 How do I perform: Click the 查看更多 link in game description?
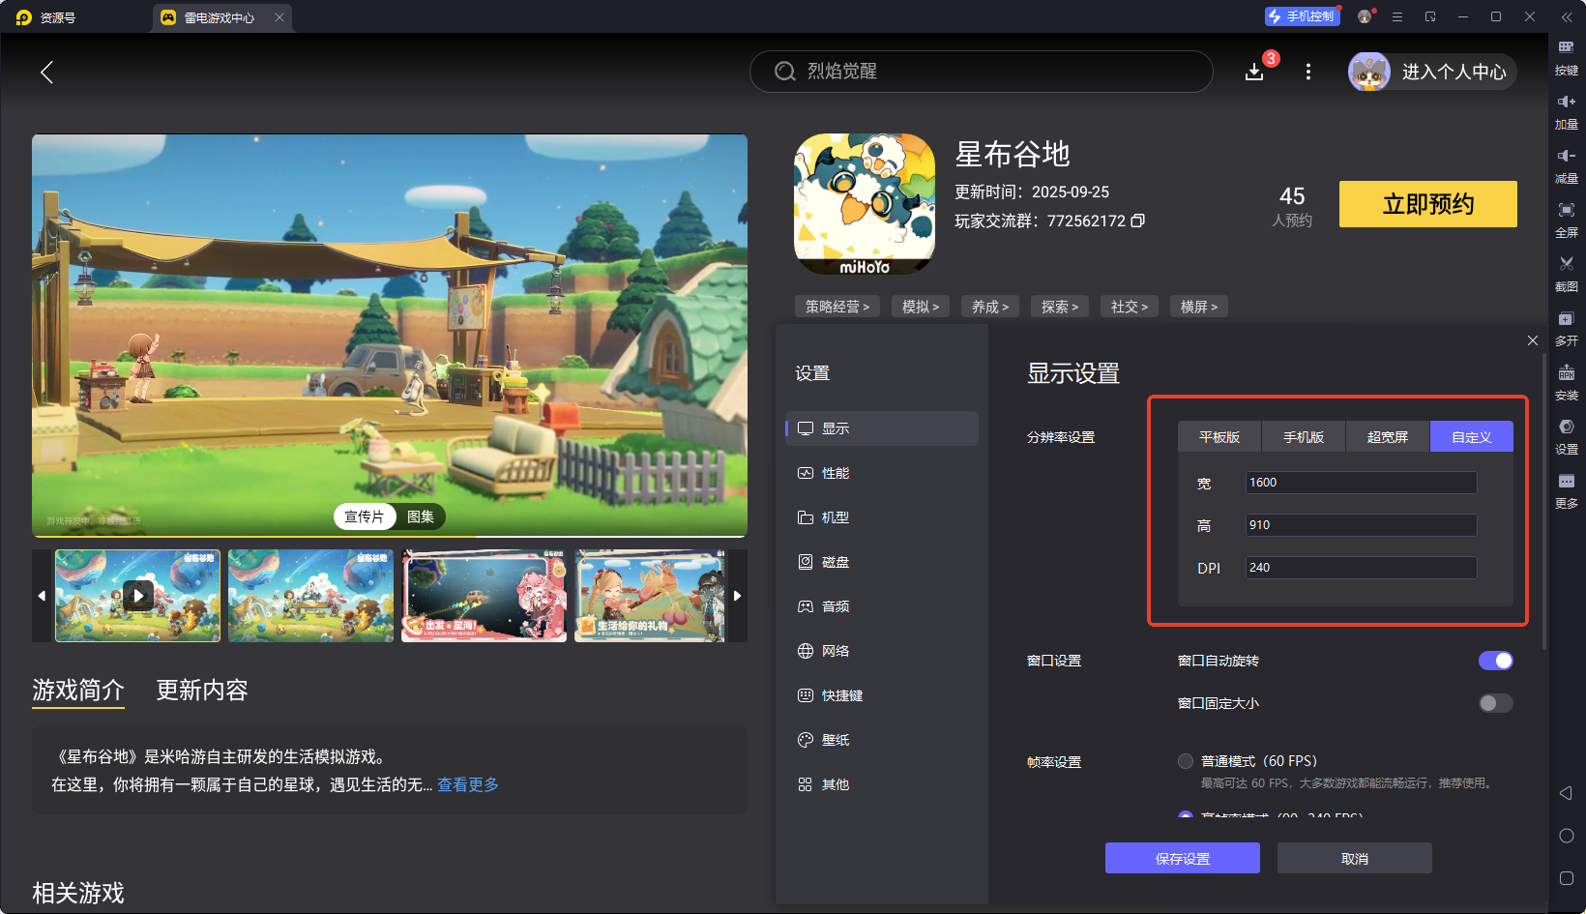(467, 784)
